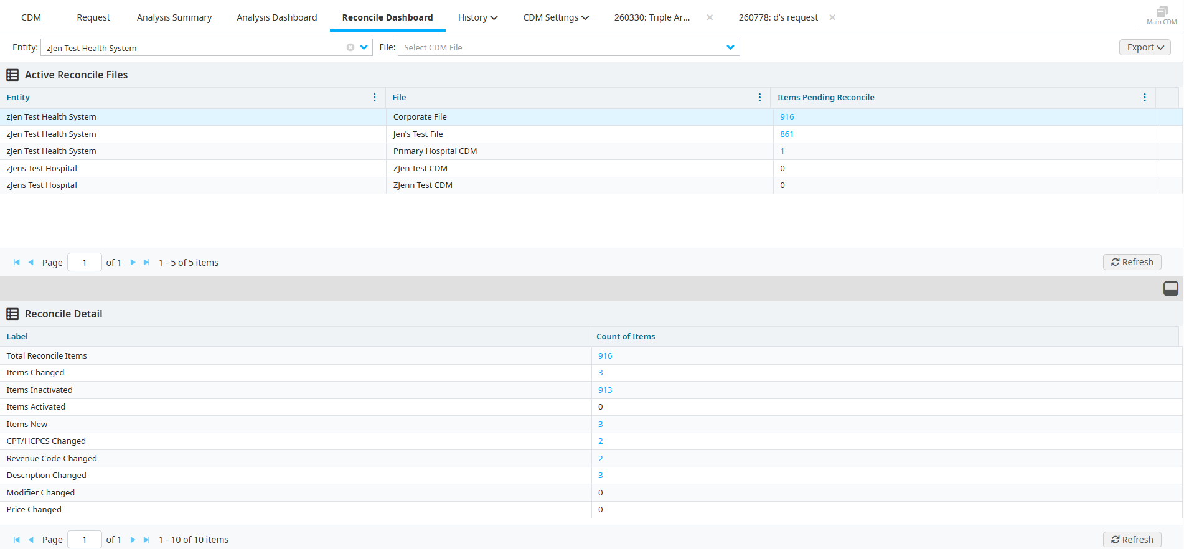This screenshot has height=549, width=1184.
Task: Click the Reconcile Detail page number field
Action: 84,540
